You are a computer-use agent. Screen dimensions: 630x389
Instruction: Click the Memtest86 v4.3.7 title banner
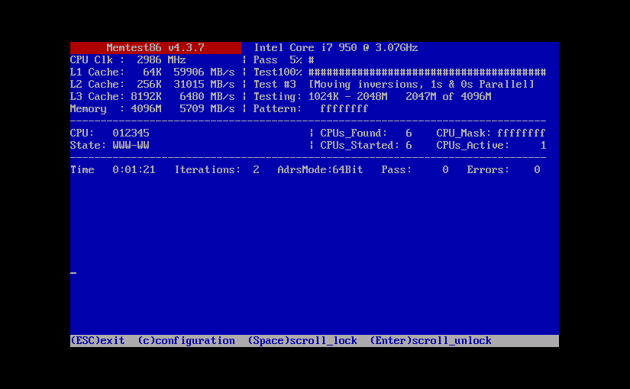pos(156,48)
